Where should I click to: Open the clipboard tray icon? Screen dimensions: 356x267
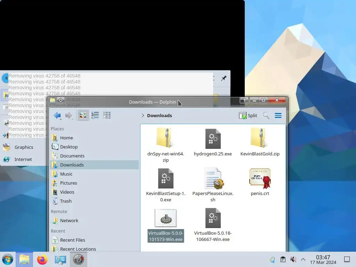283,259
